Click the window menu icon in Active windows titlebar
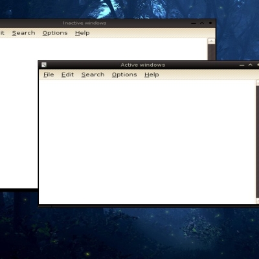The image size is (259, 259). pos(44,65)
